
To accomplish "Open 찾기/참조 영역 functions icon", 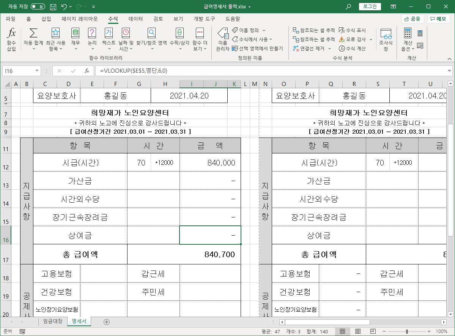I will (x=151, y=33).
